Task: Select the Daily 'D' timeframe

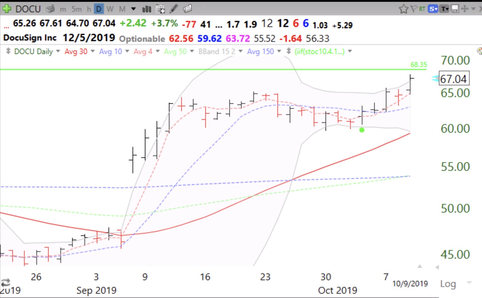Action: [99, 9]
